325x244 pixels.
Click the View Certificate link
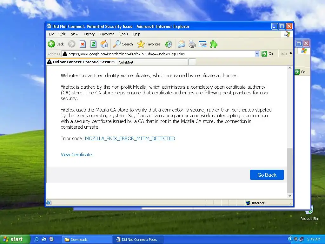click(x=76, y=155)
